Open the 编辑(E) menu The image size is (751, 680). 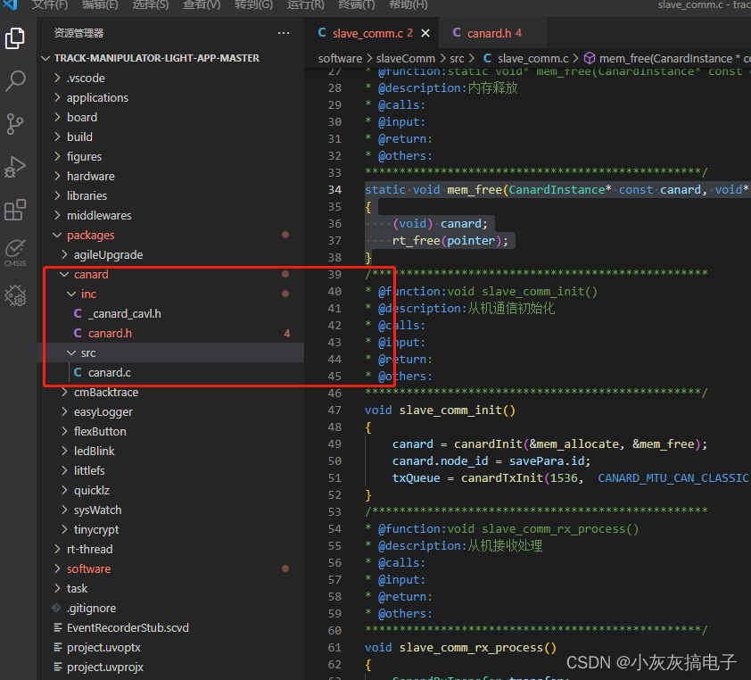tap(100, 5)
